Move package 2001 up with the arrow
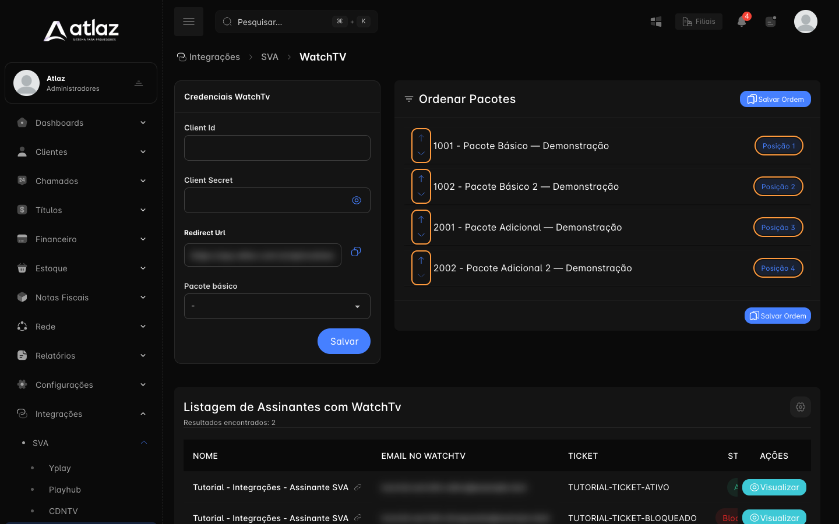Screen dimensions: 839x524 (x=421, y=219)
